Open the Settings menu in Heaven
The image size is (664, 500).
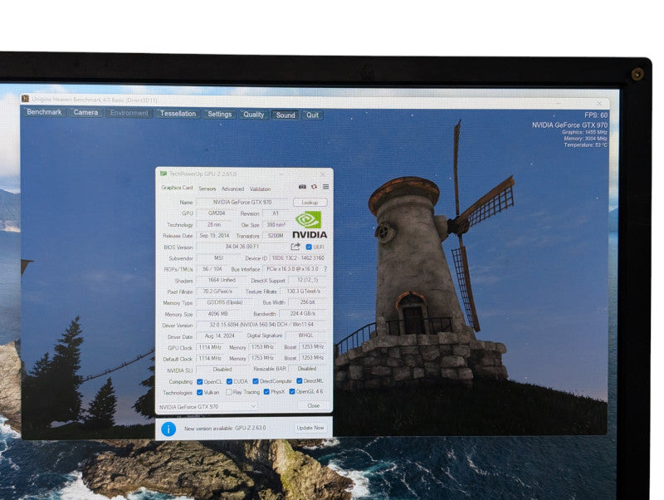pyautogui.click(x=219, y=114)
